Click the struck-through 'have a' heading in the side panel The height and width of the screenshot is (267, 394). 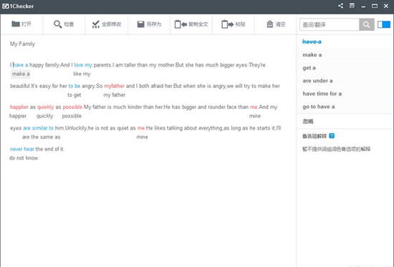click(312, 42)
